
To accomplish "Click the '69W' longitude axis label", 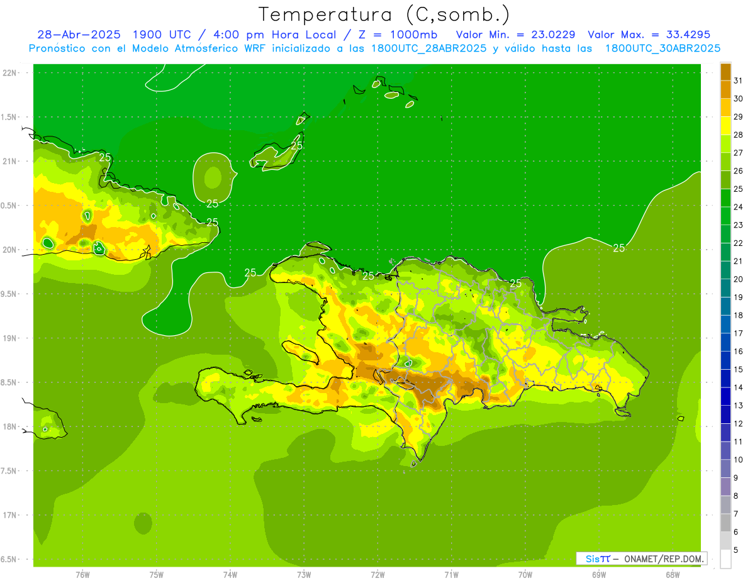I will [x=599, y=575].
